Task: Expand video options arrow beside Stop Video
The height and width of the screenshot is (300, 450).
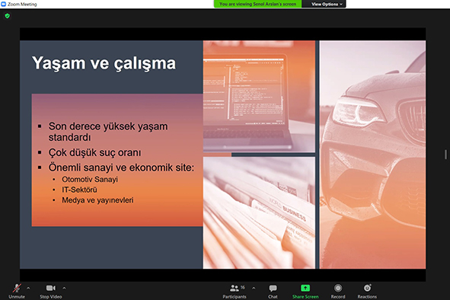Action: 64,288
